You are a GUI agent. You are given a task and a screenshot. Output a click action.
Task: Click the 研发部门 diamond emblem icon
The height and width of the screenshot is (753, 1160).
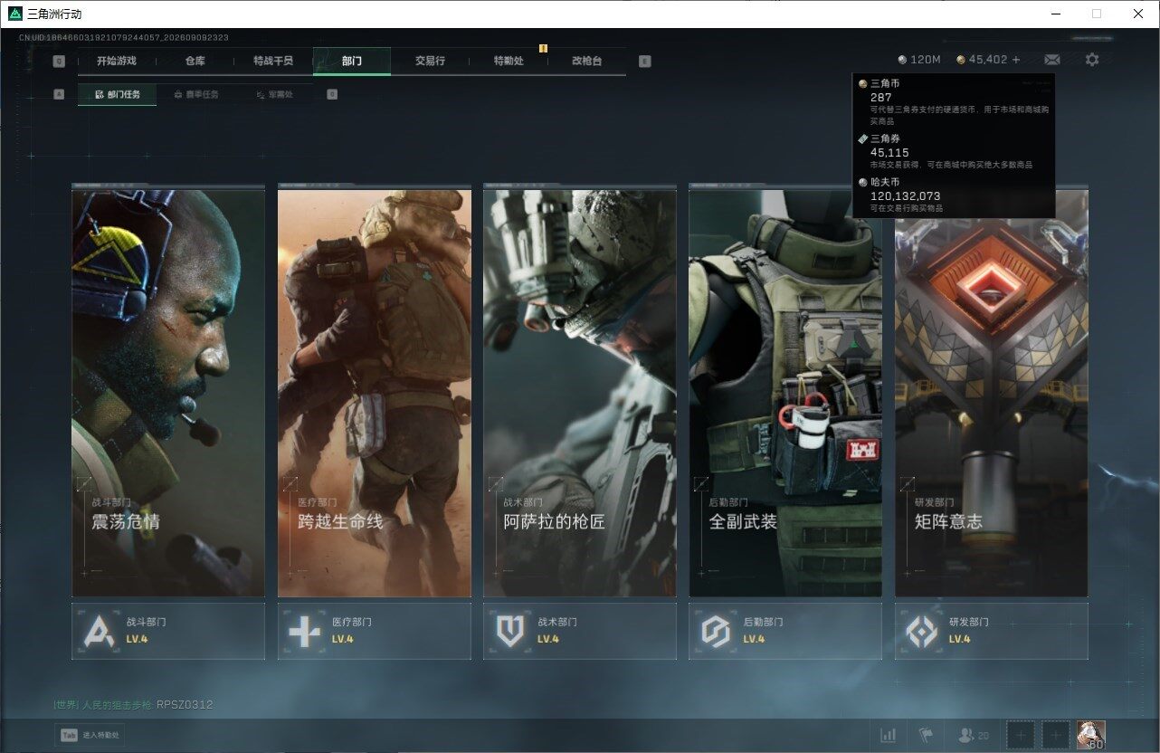pyautogui.click(x=922, y=631)
